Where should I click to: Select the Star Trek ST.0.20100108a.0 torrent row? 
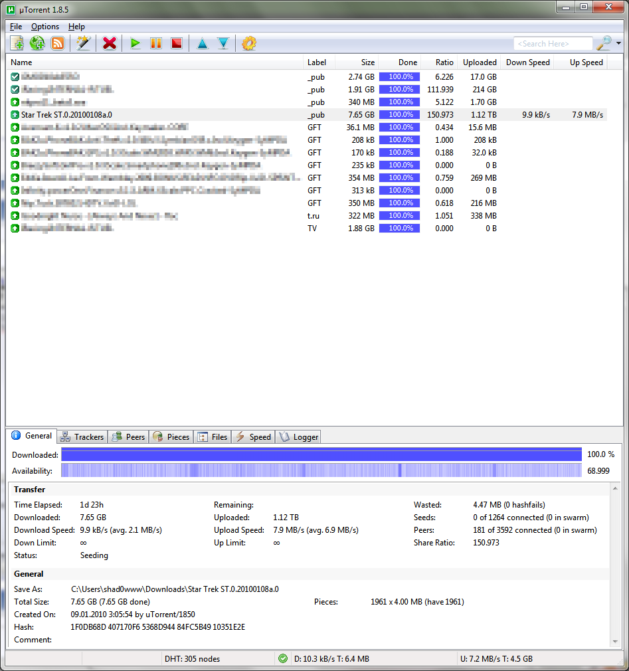[307, 115]
